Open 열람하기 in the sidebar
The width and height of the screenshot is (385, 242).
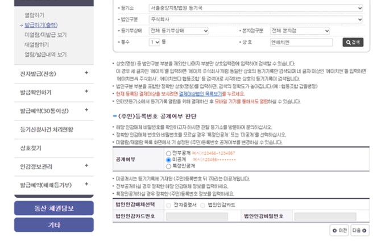(x=34, y=15)
